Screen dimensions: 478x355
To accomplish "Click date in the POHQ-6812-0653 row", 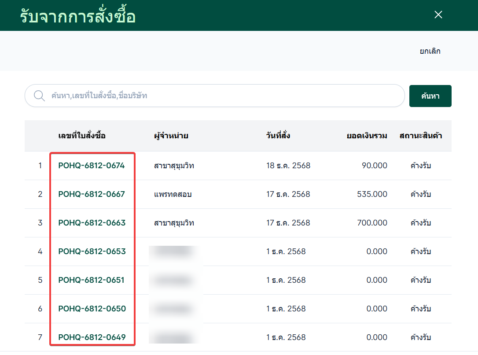I will [286, 251].
